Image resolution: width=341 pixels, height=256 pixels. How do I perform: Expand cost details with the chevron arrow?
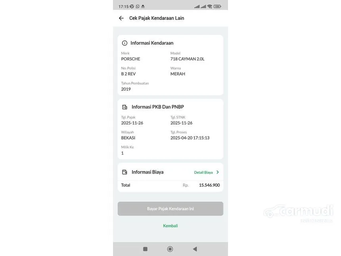(x=218, y=172)
